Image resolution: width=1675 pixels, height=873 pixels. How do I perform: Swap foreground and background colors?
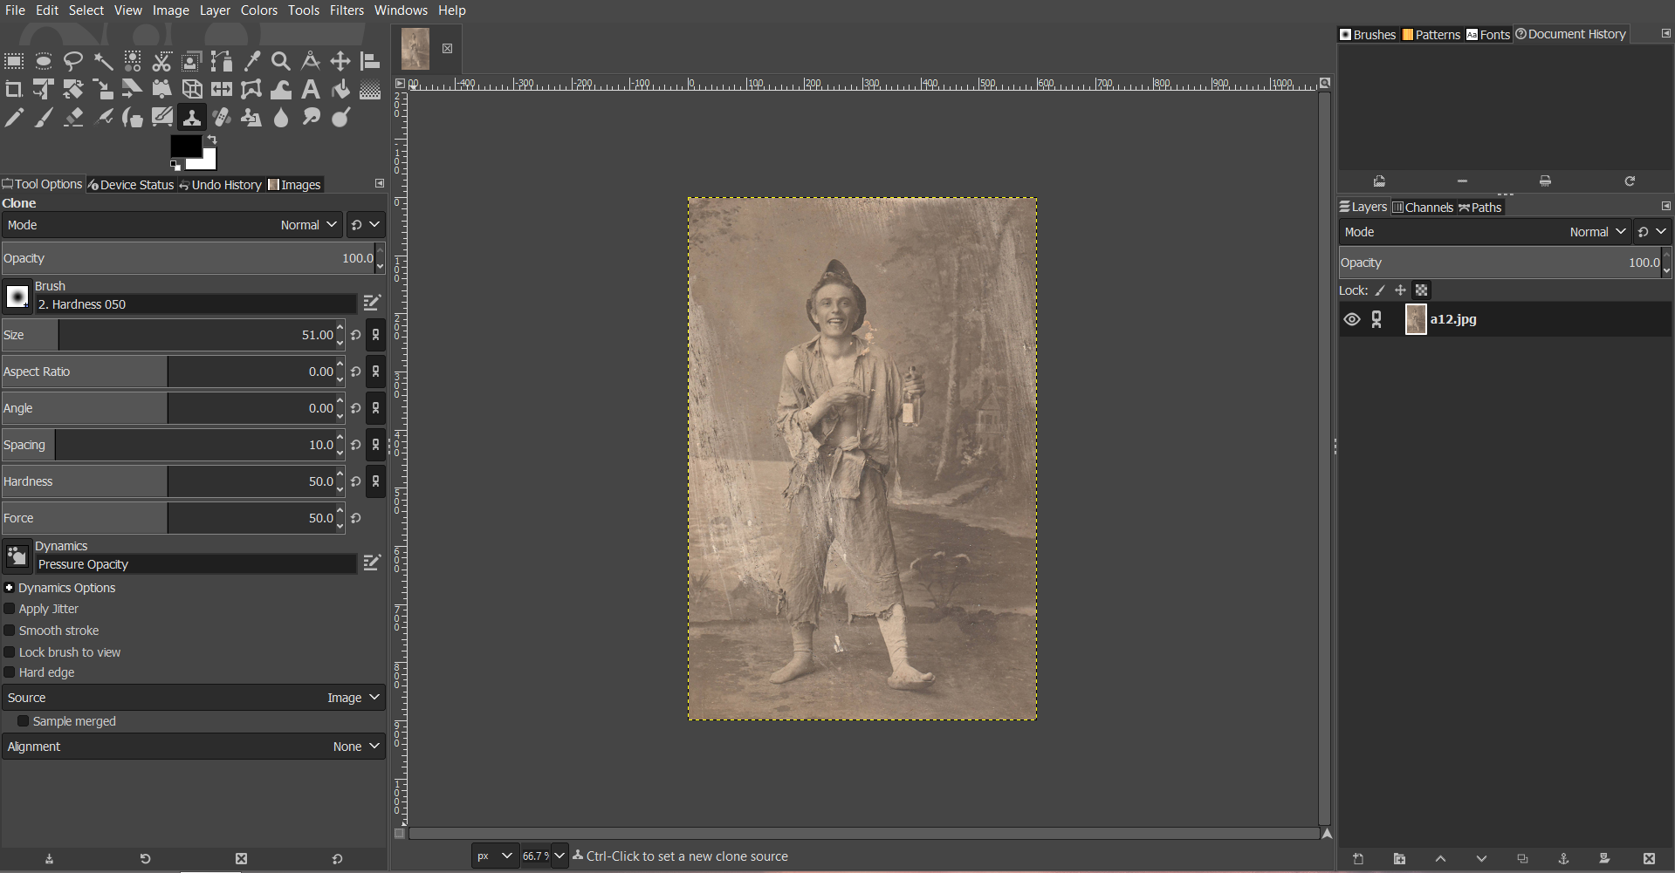tap(212, 140)
